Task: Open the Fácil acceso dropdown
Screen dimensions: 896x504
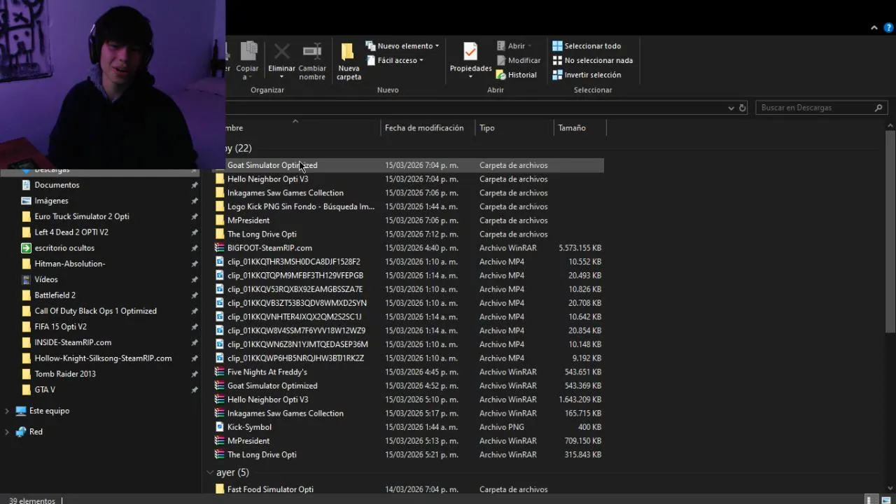Action: [395, 60]
